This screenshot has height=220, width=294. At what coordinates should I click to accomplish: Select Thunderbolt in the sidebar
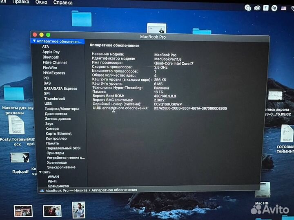[55, 99]
